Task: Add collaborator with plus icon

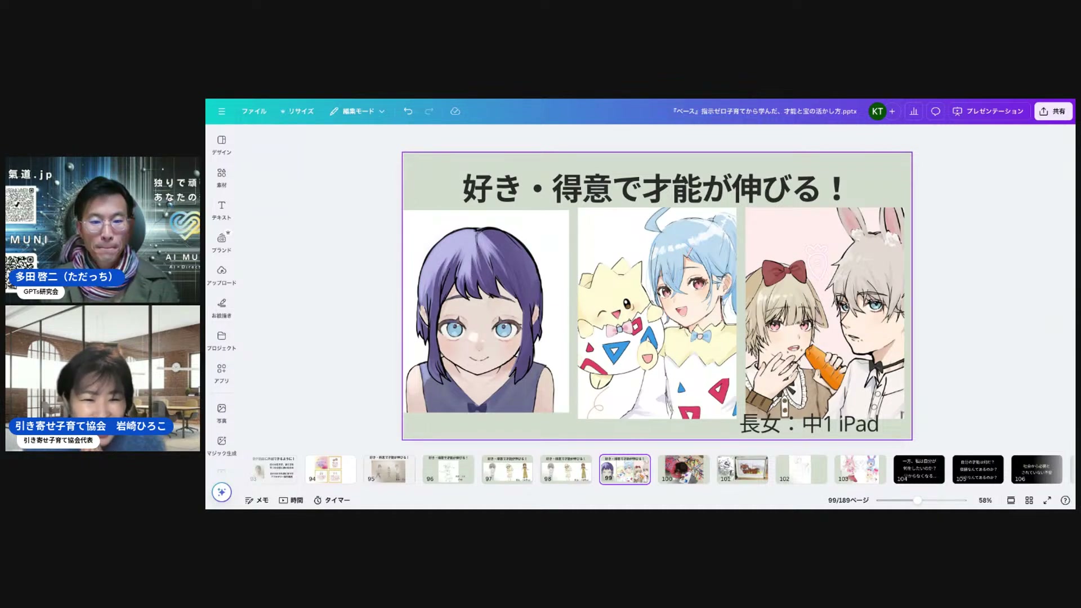Action: [892, 111]
